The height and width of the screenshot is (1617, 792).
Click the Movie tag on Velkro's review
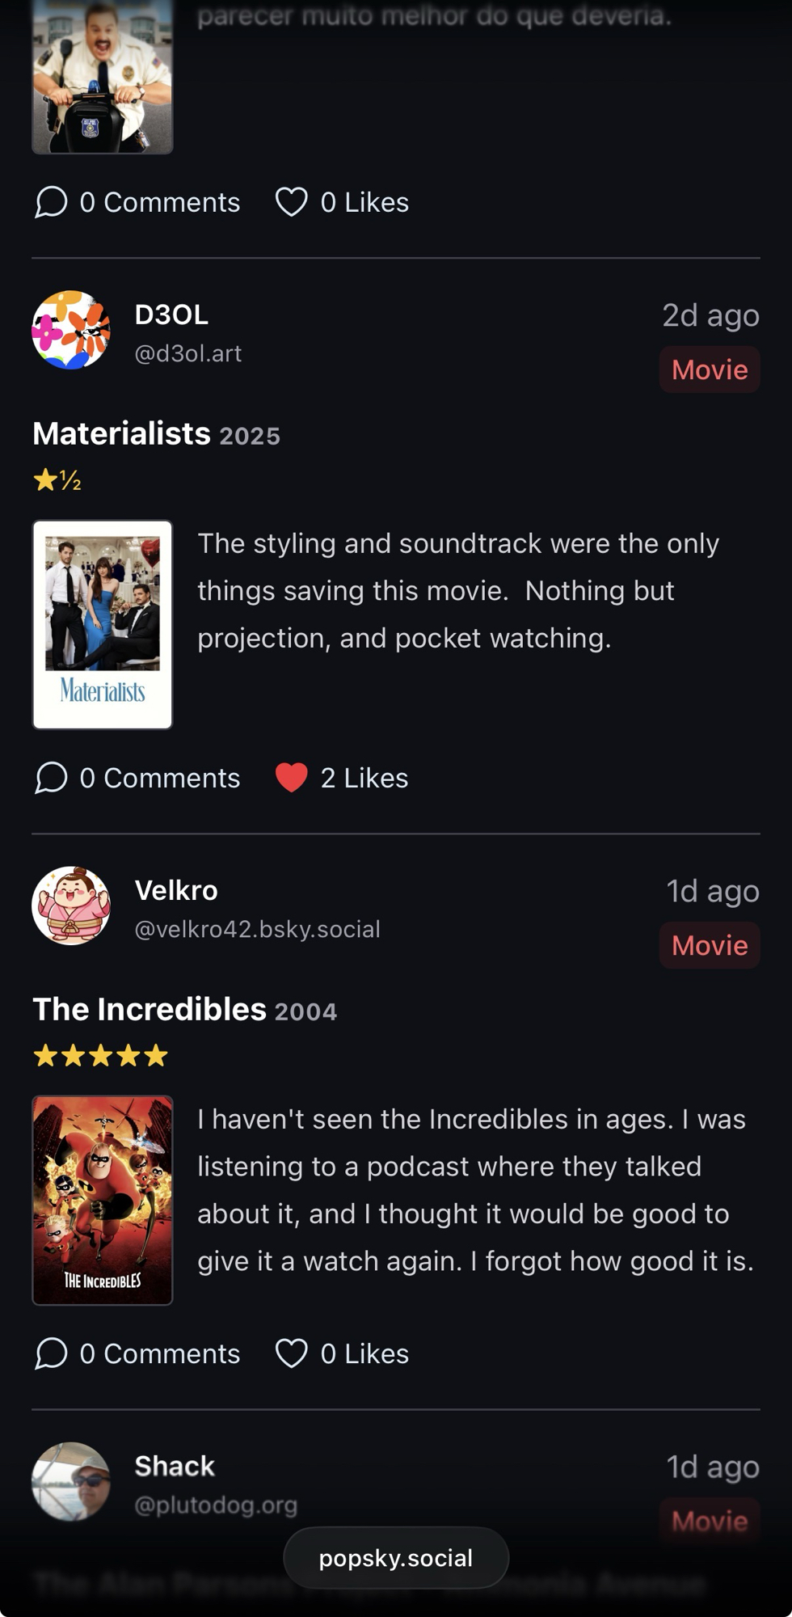710,945
